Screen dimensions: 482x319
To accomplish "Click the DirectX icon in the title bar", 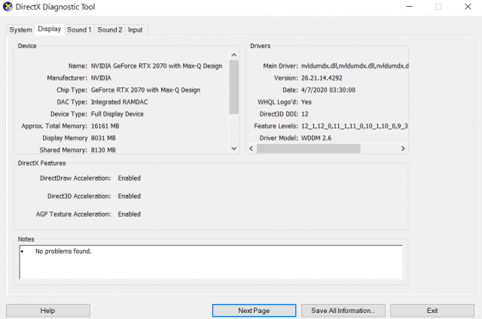I will click(8, 7).
